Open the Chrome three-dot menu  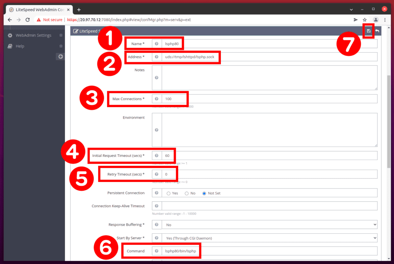[385, 20]
